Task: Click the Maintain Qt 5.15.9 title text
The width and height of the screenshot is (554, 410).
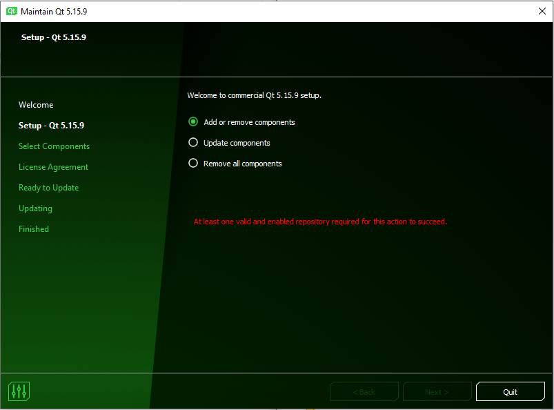Action: click(54, 12)
